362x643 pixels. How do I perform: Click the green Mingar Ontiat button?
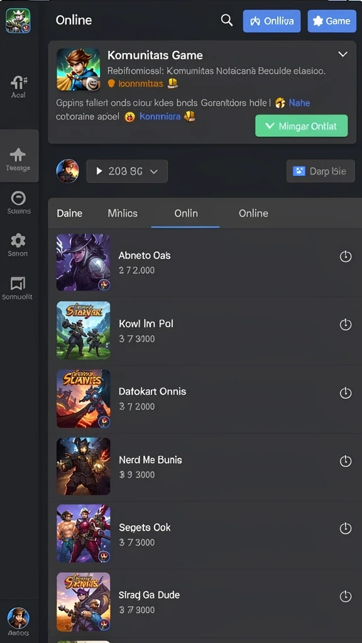(301, 126)
